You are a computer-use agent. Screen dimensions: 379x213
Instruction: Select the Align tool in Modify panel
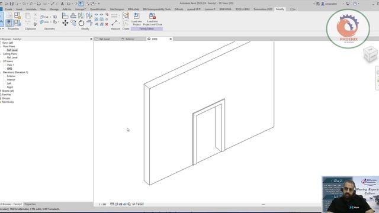click(x=65, y=16)
